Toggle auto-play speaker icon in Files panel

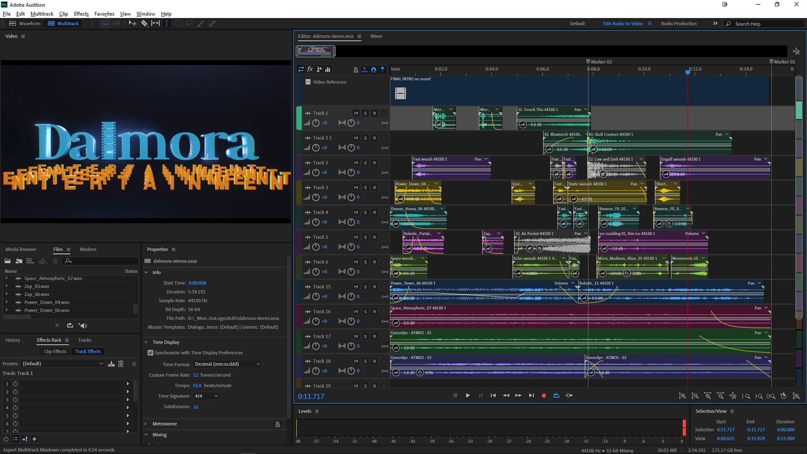point(83,325)
